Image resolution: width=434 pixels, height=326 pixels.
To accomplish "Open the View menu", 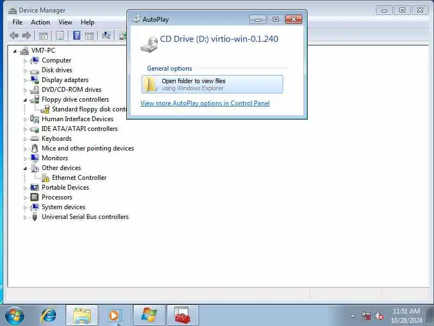I will tap(65, 22).
